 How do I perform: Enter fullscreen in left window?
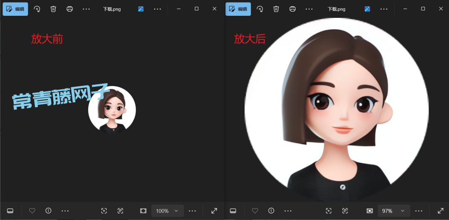(x=214, y=211)
